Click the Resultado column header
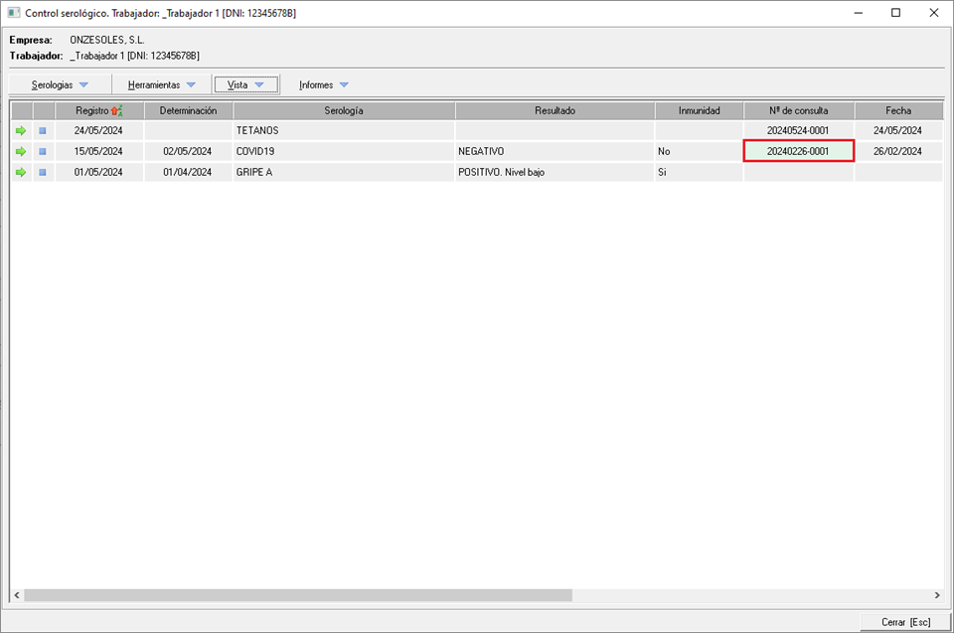954x633 pixels. [555, 110]
